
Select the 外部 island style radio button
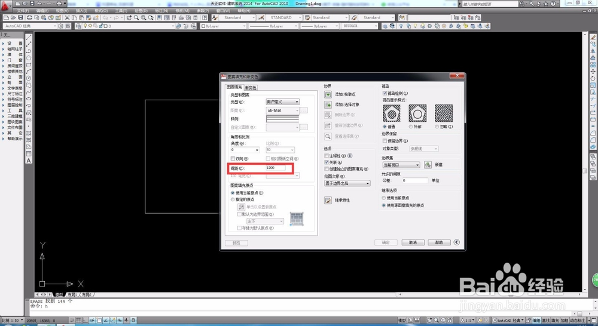pyautogui.click(x=411, y=127)
